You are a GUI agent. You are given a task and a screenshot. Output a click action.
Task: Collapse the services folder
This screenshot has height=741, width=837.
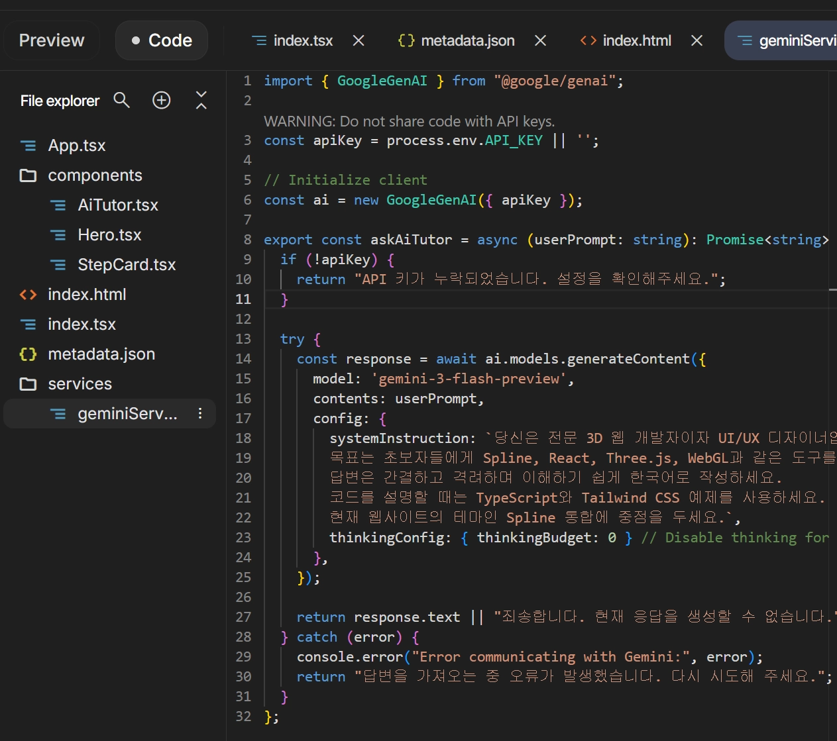click(x=80, y=384)
